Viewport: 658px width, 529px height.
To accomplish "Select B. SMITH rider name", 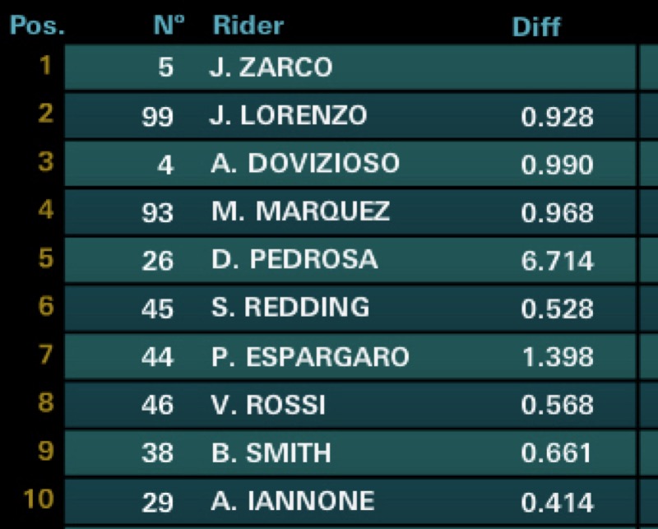I will 270,452.
